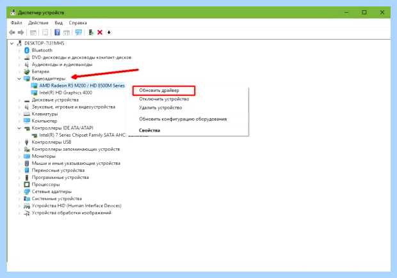Collapse the Контроллеры IDE ATA/ATAPI category
Screen dimensions: 397x278
[x=19, y=128]
